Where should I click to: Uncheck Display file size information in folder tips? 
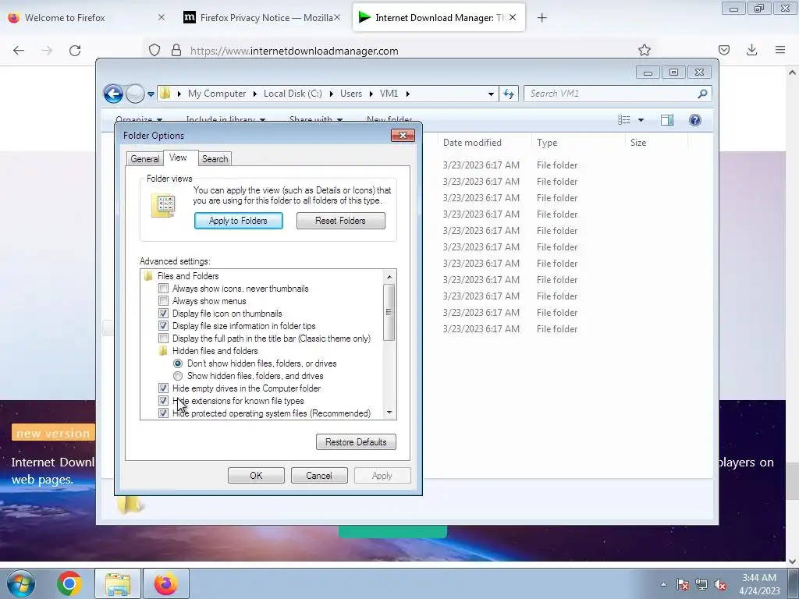pyautogui.click(x=163, y=326)
